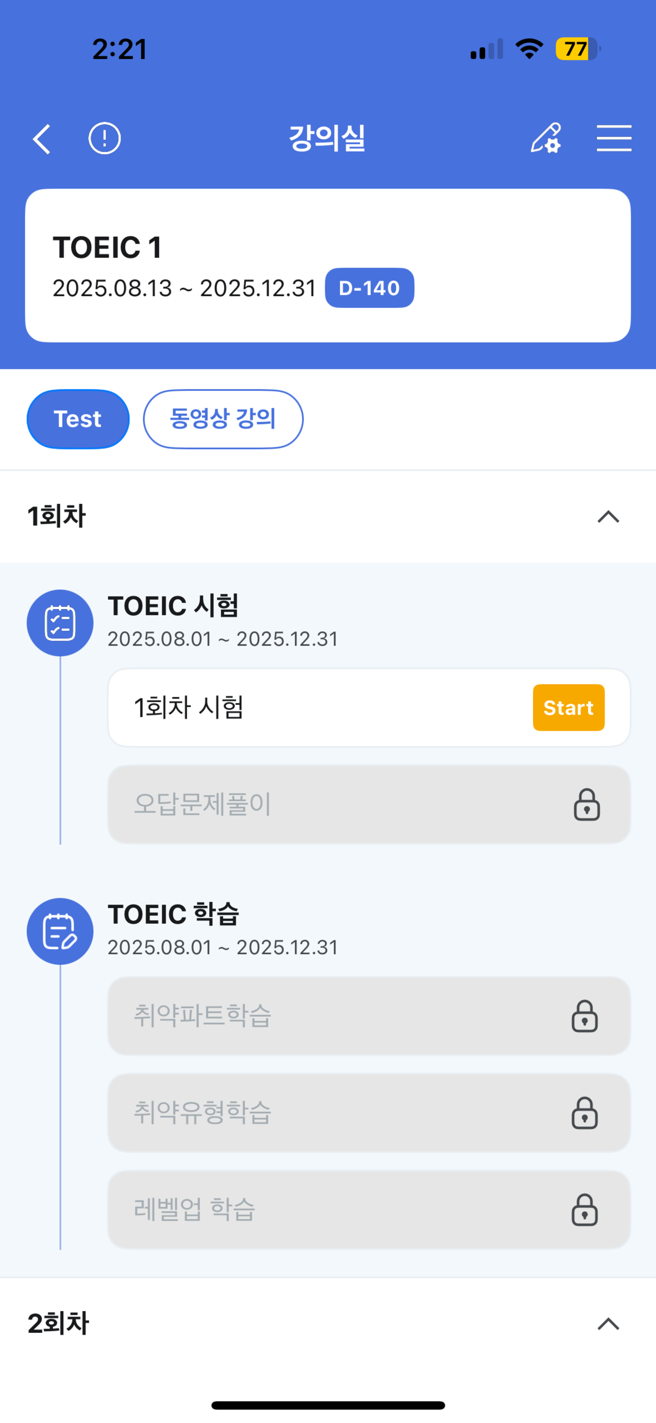
Task: Start the 1회차 시험 test
Action: (x=569, y=707)
